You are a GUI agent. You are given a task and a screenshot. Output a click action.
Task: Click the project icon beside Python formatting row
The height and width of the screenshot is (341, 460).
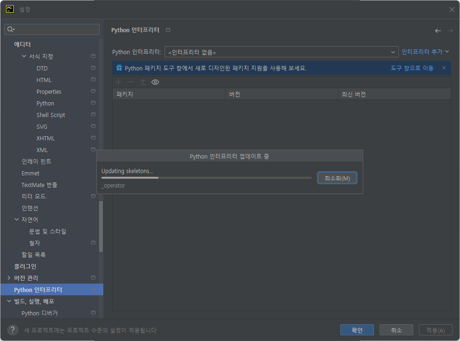pyautogui.click(x=93, y=103)
